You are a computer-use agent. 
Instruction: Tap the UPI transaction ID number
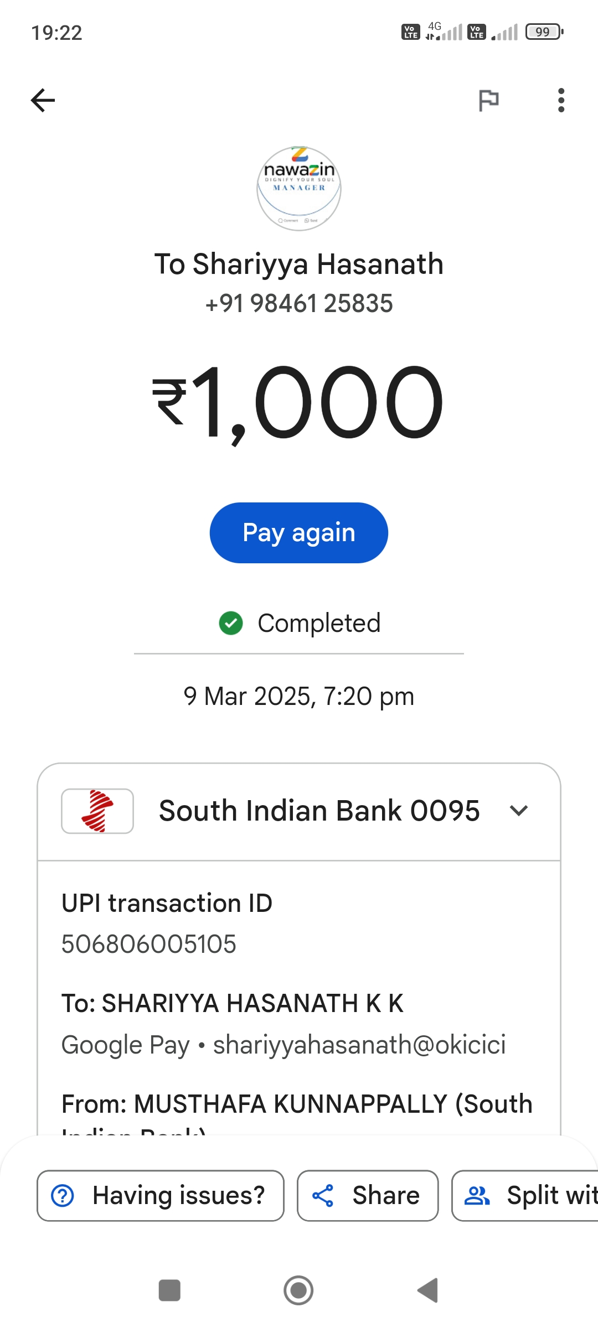(x=148, y=944)
